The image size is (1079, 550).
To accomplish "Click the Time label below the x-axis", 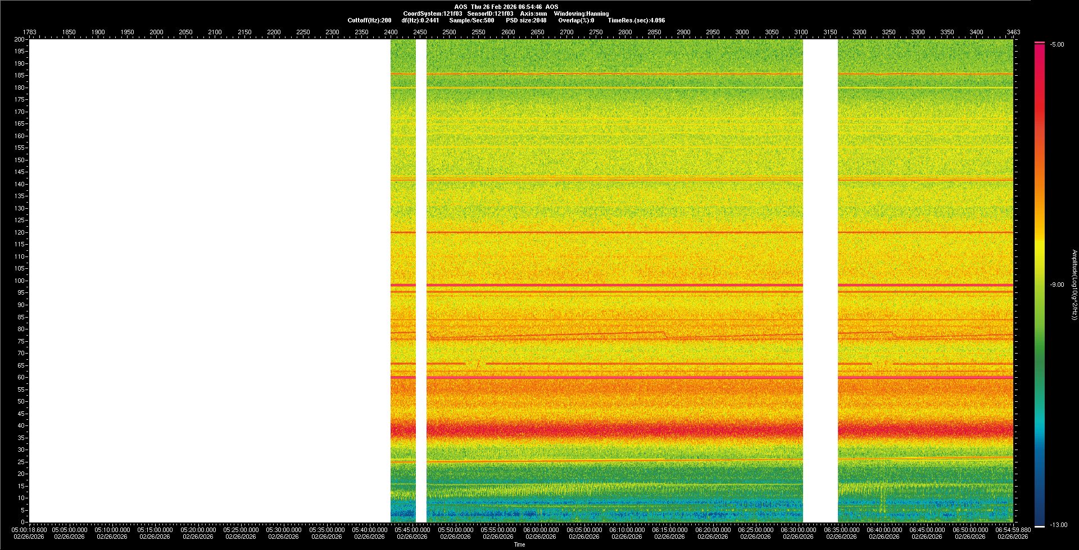I will (519, 544).
